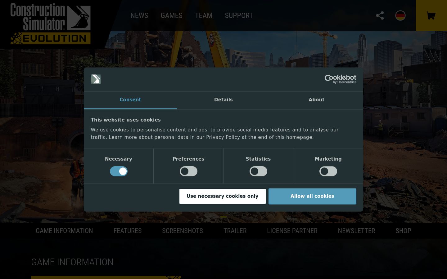The image size is (447, 279).
Task: Click the Cookiebot by Usercentrics logo
Action: [340, 79]
